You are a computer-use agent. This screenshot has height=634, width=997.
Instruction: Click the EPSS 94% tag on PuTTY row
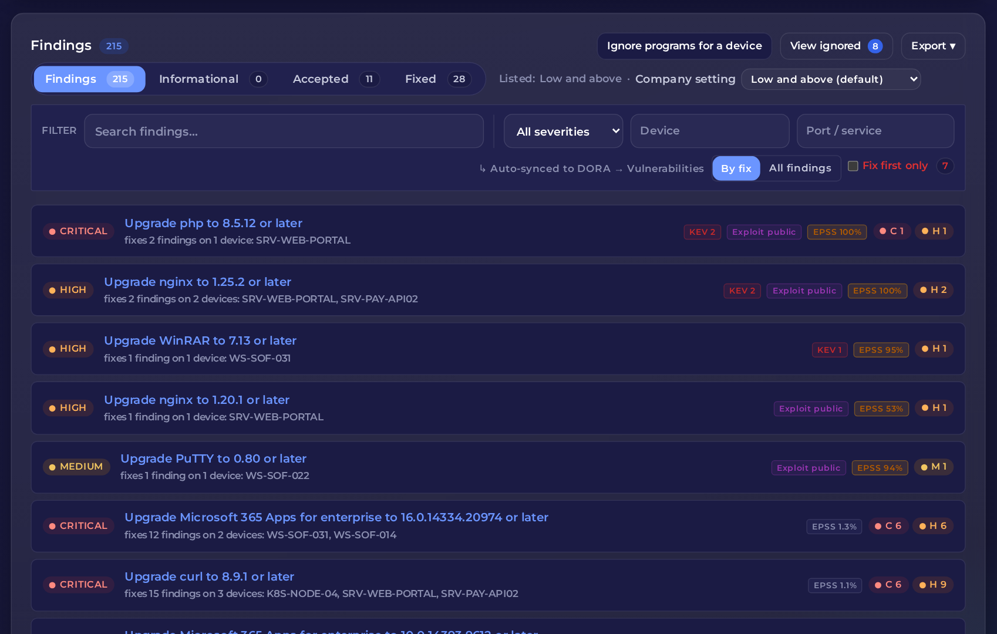coord(880,468)
